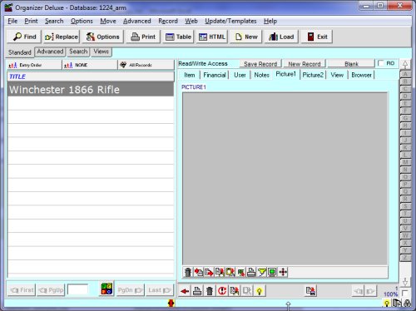Delete record using bottom toolbar trash icon

[x=210, y=291]
